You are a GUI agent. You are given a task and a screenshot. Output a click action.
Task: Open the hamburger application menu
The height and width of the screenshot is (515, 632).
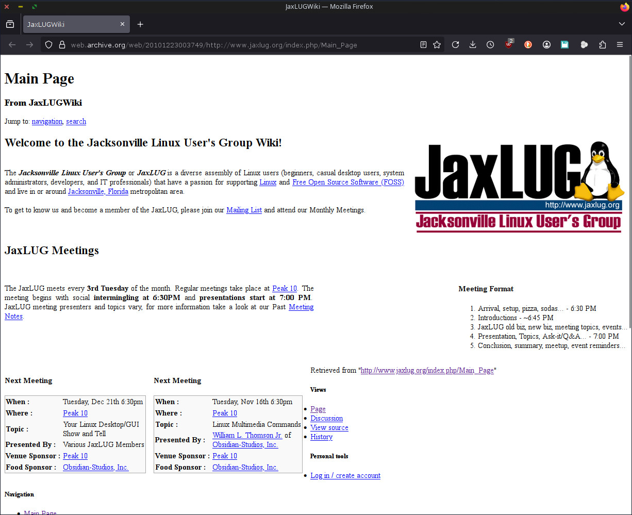point(620,44)
